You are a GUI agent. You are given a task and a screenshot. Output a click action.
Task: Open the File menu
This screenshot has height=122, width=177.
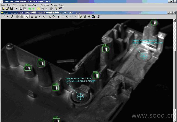click(3, 5)
